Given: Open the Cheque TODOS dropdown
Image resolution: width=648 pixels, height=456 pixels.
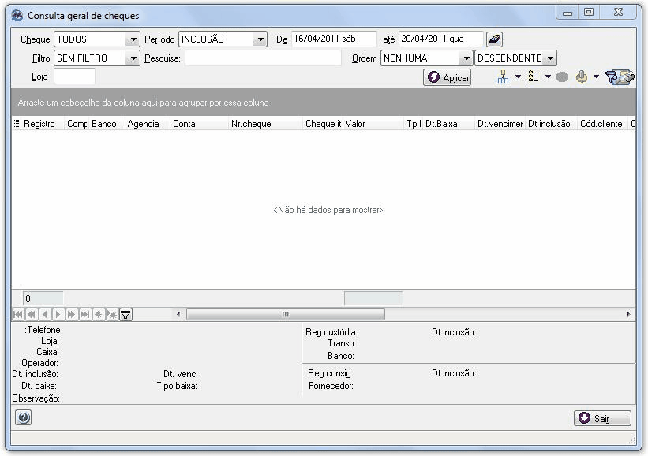Looking at the screenshot, I should 133,39.
